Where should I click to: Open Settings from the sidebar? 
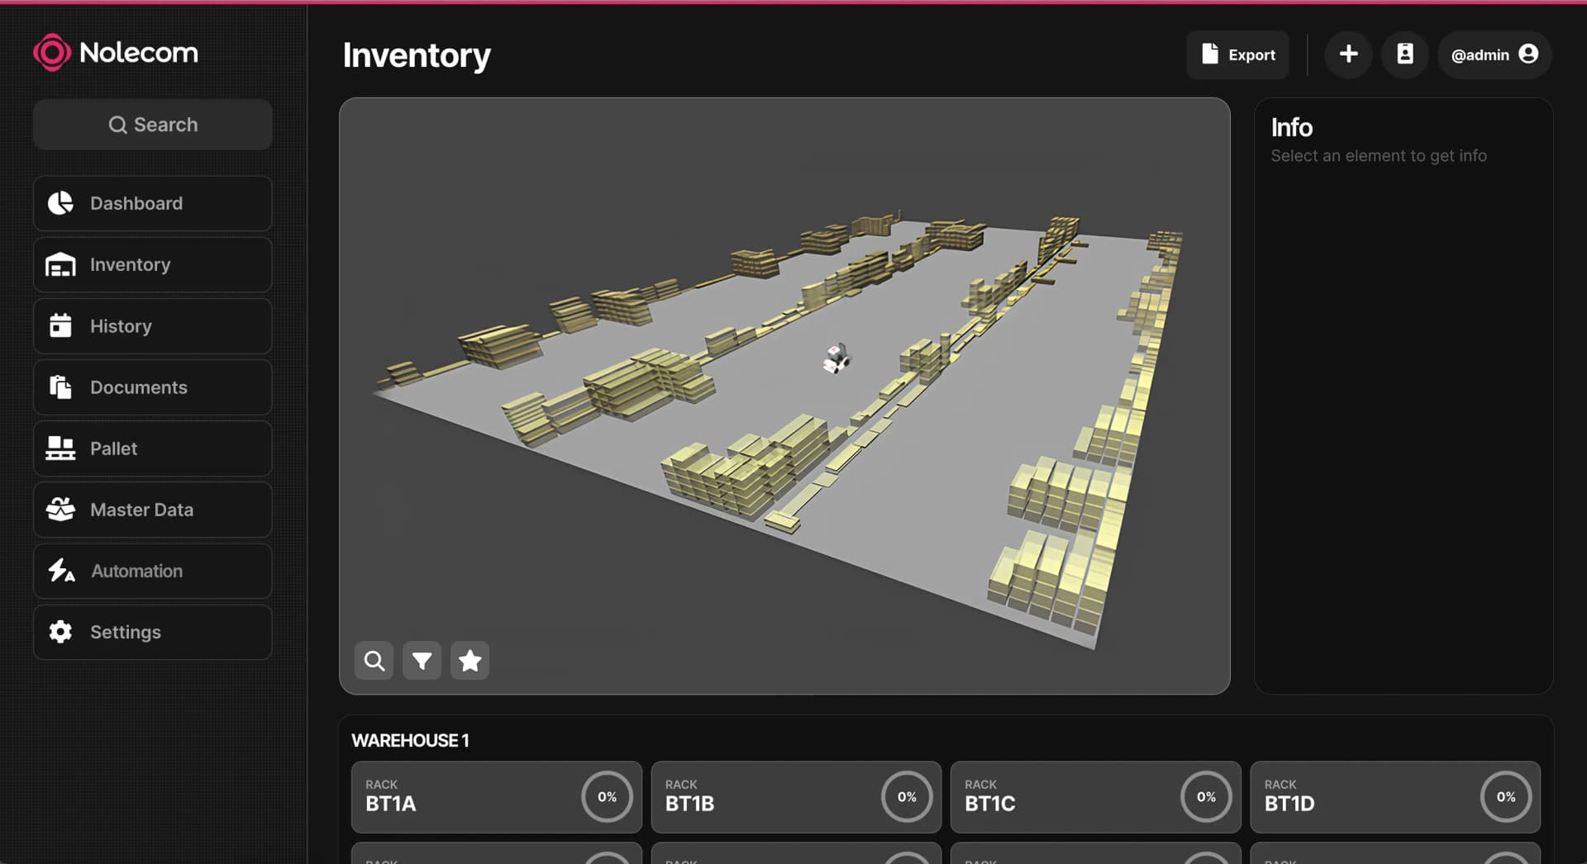pyautogui.click(x=153, y=632)
